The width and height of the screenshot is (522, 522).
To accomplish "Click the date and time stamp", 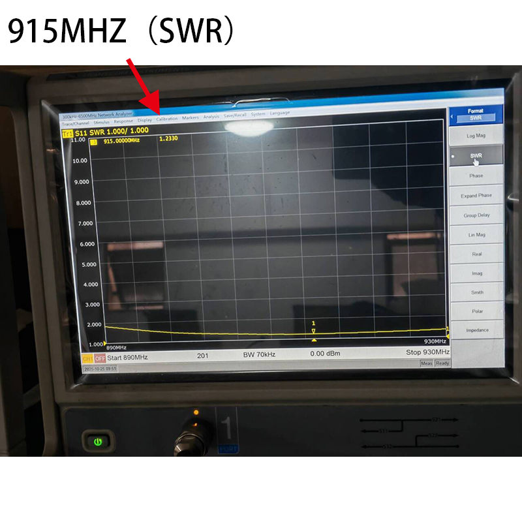I will 100,369.
